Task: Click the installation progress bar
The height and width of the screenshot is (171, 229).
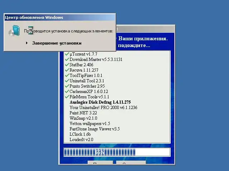Action: pyautogui.click(x=117, y=152)
